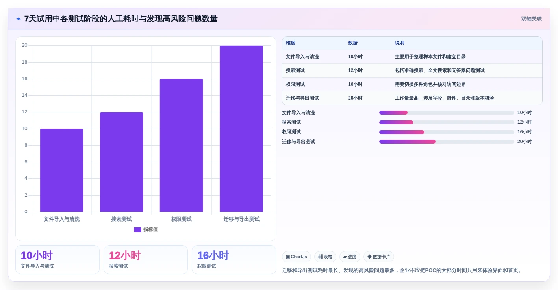This screenshot has height=290, width=558.
Task: Click the 20小时 value beside progress bar
Action: 525,142
